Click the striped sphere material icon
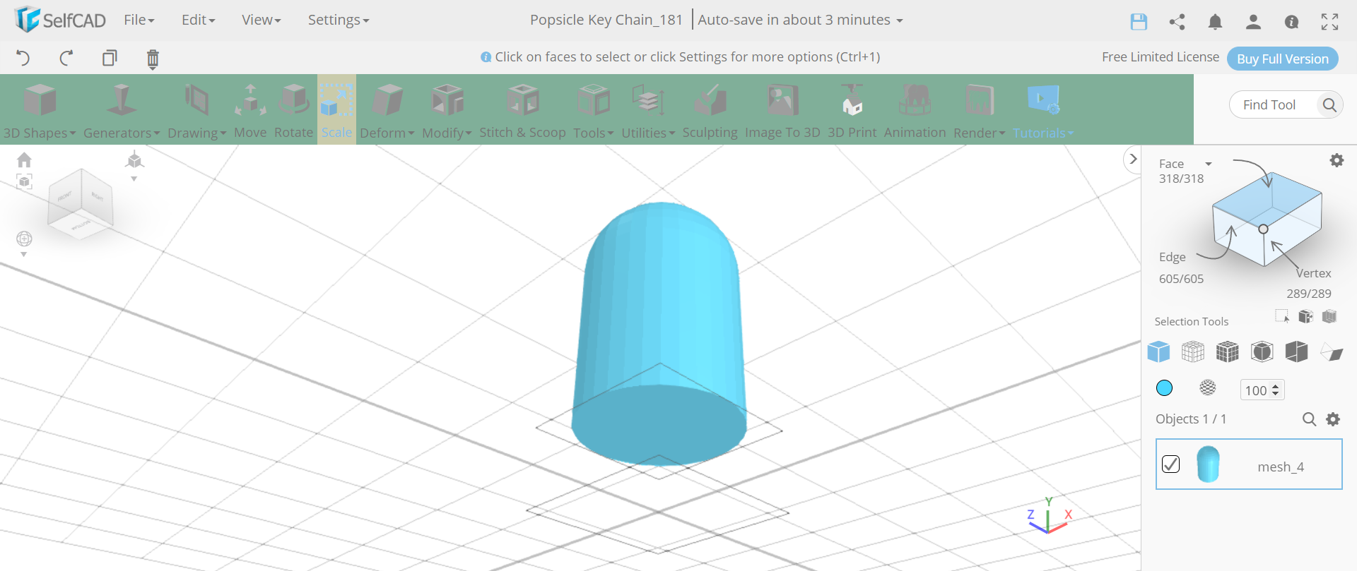Viewport: 1357px width, 571px height. [1208, 387]
